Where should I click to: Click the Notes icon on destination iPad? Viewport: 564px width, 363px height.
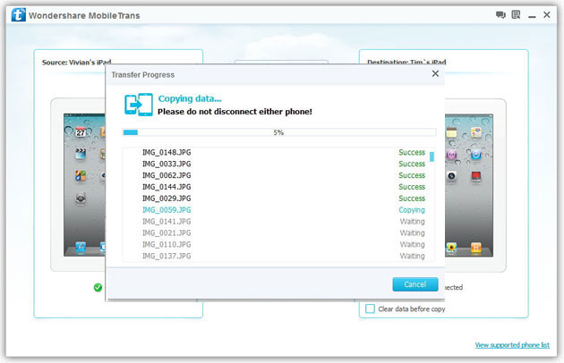click(x=451, y=132)
